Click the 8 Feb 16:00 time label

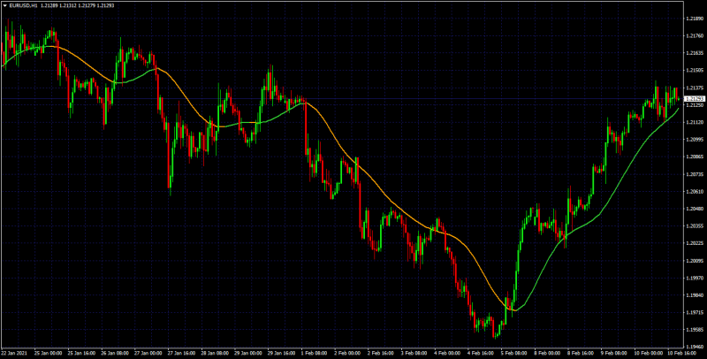(581, 353)
